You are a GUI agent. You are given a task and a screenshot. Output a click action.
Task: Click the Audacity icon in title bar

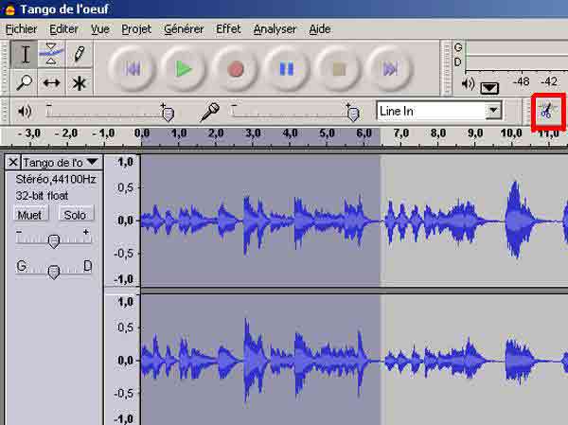pyautogui.click(x=9, y=9)
